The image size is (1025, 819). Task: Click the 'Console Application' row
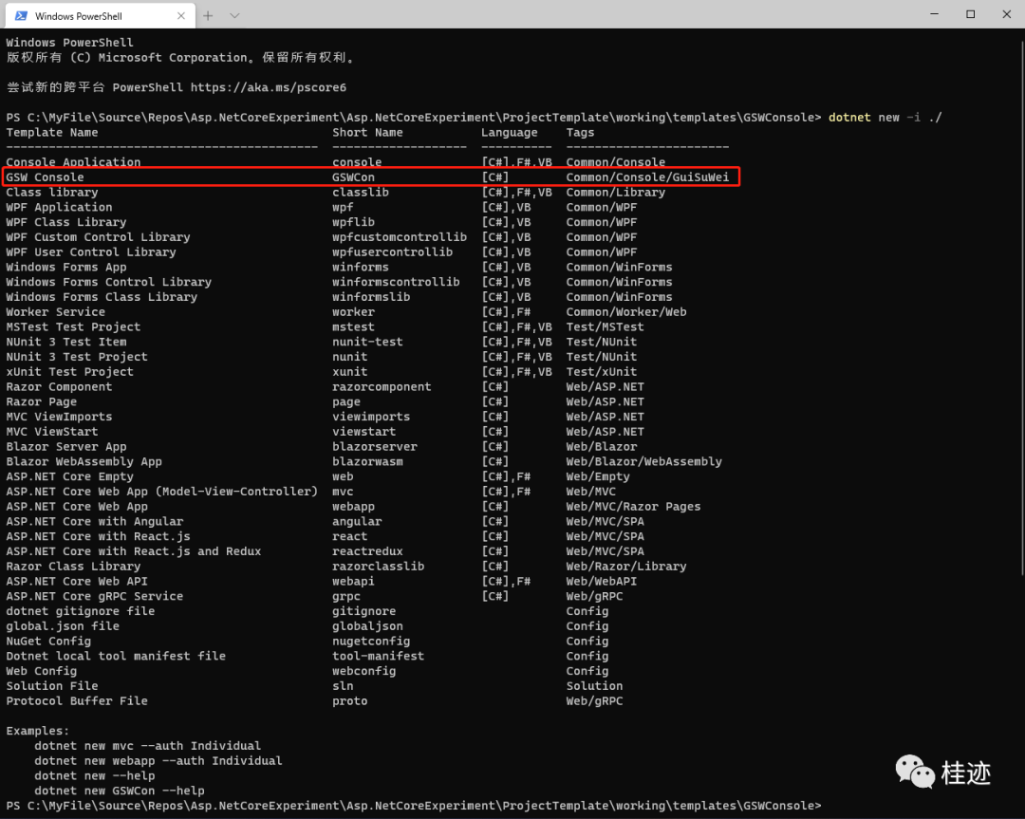click(335, 162)
